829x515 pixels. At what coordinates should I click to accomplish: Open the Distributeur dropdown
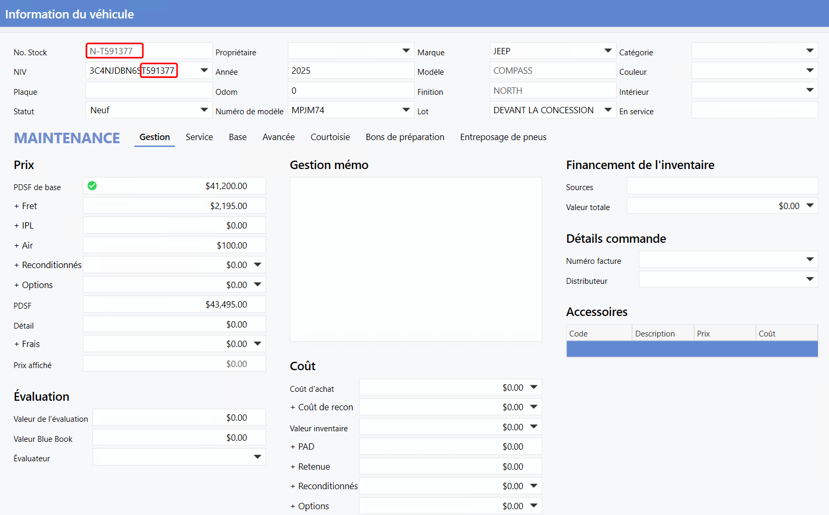810,279
